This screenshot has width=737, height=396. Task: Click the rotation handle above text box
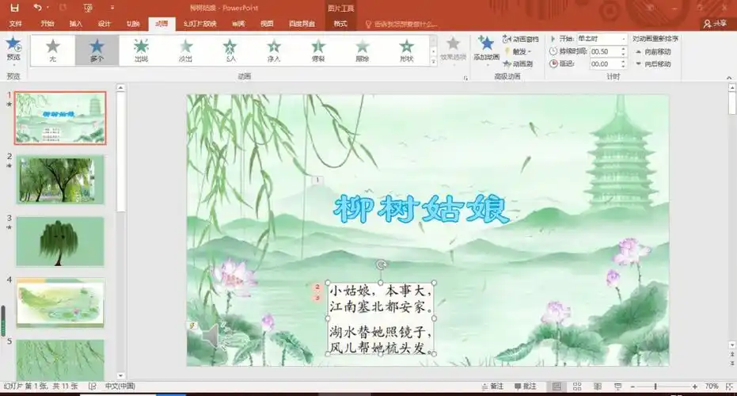382,265
